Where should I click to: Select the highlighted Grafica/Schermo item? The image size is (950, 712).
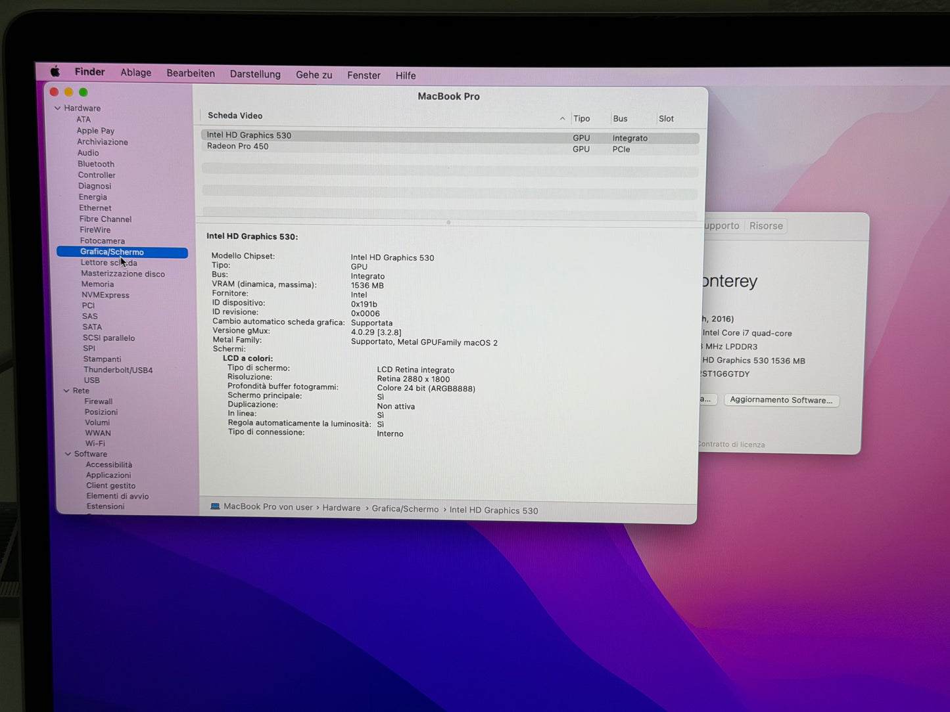click(x=122, y=252)
